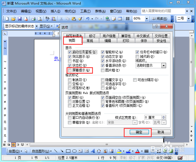Select the Rectangle drawing tool
Image resolution: width=196 pixels, height=162 pixels.
68,151
